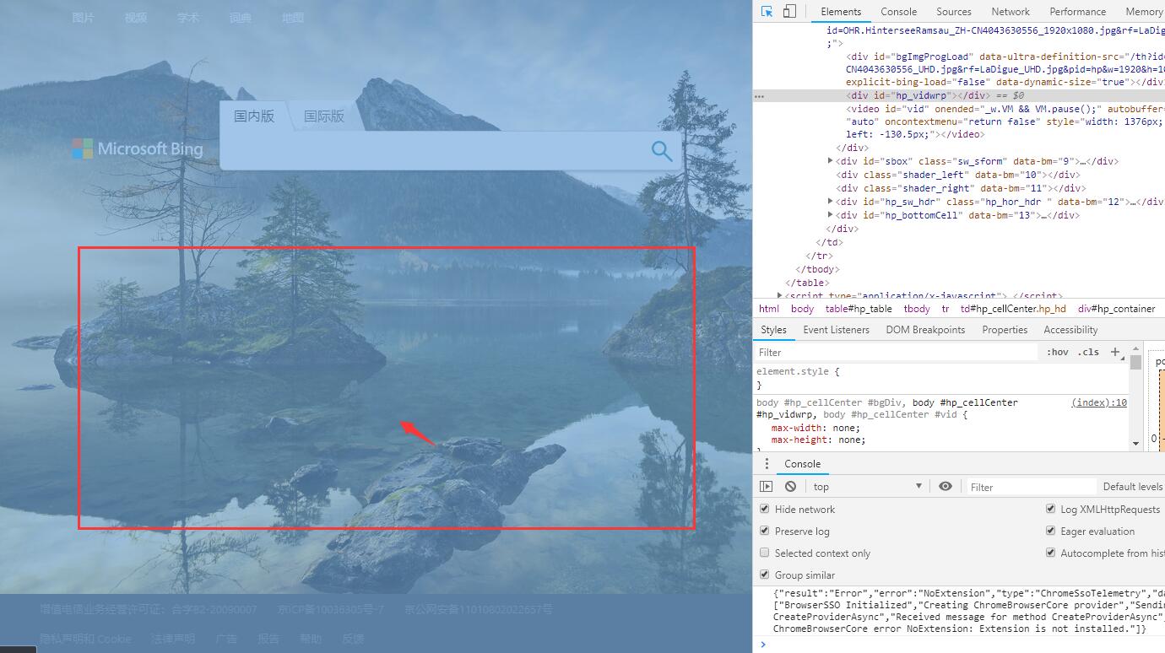Screen dimensions: 1165x653
Task: Click the 图片 link in Bing header
Action: 84,18
